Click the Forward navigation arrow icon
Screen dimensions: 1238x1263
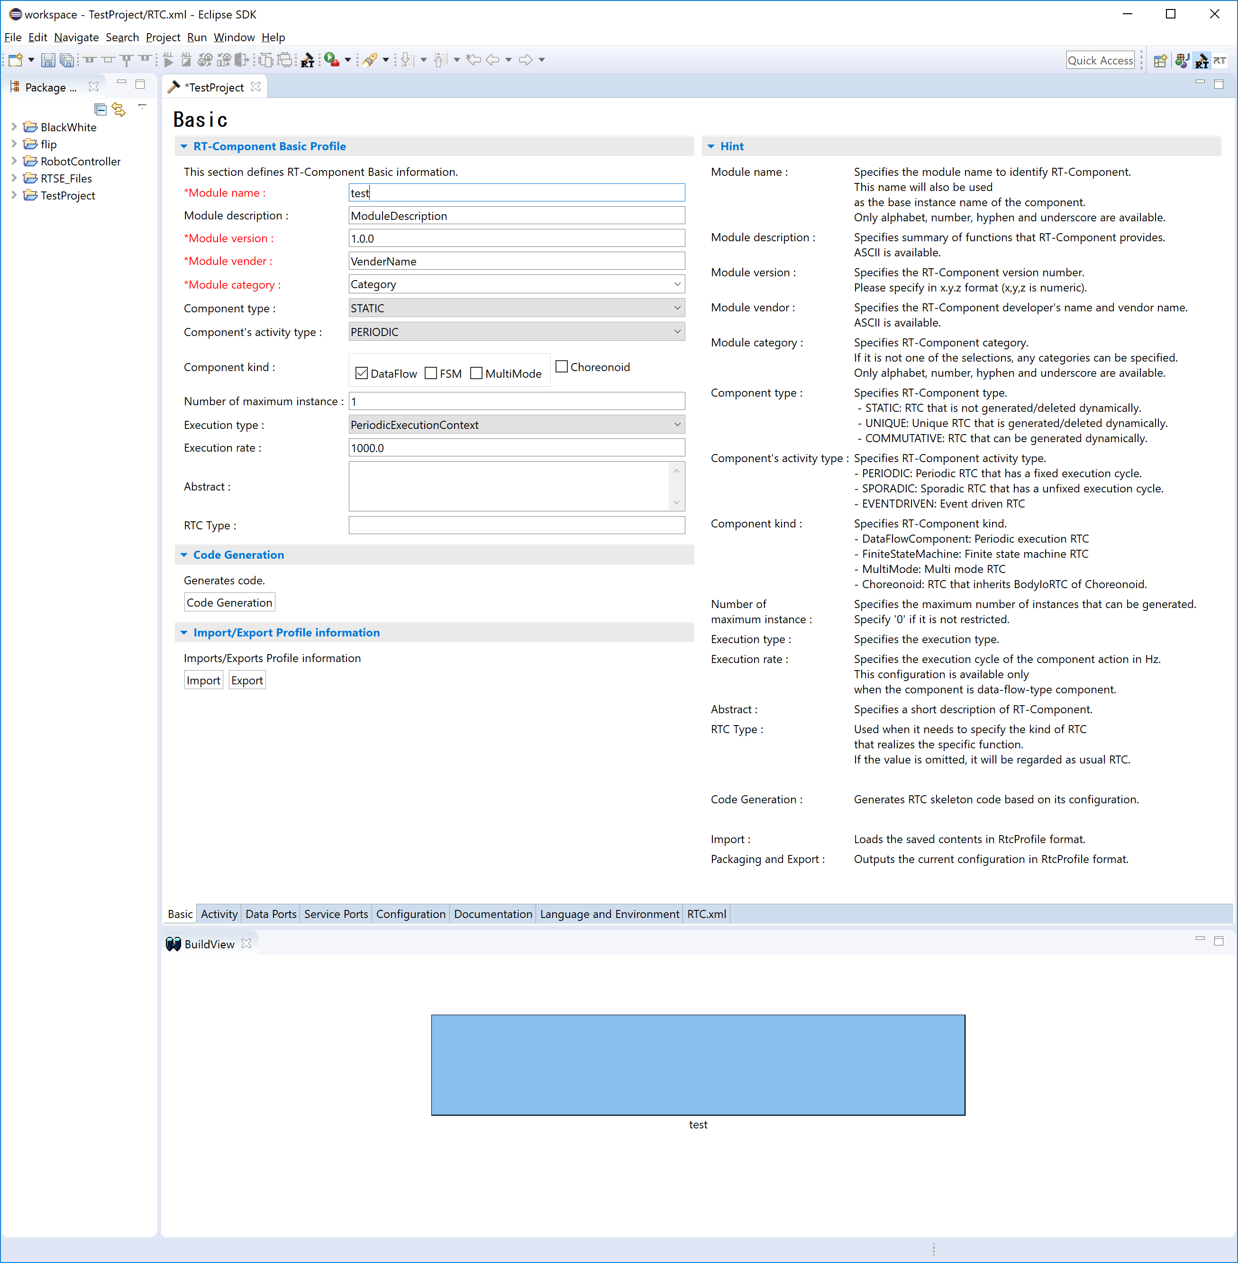tap(526, 60)
